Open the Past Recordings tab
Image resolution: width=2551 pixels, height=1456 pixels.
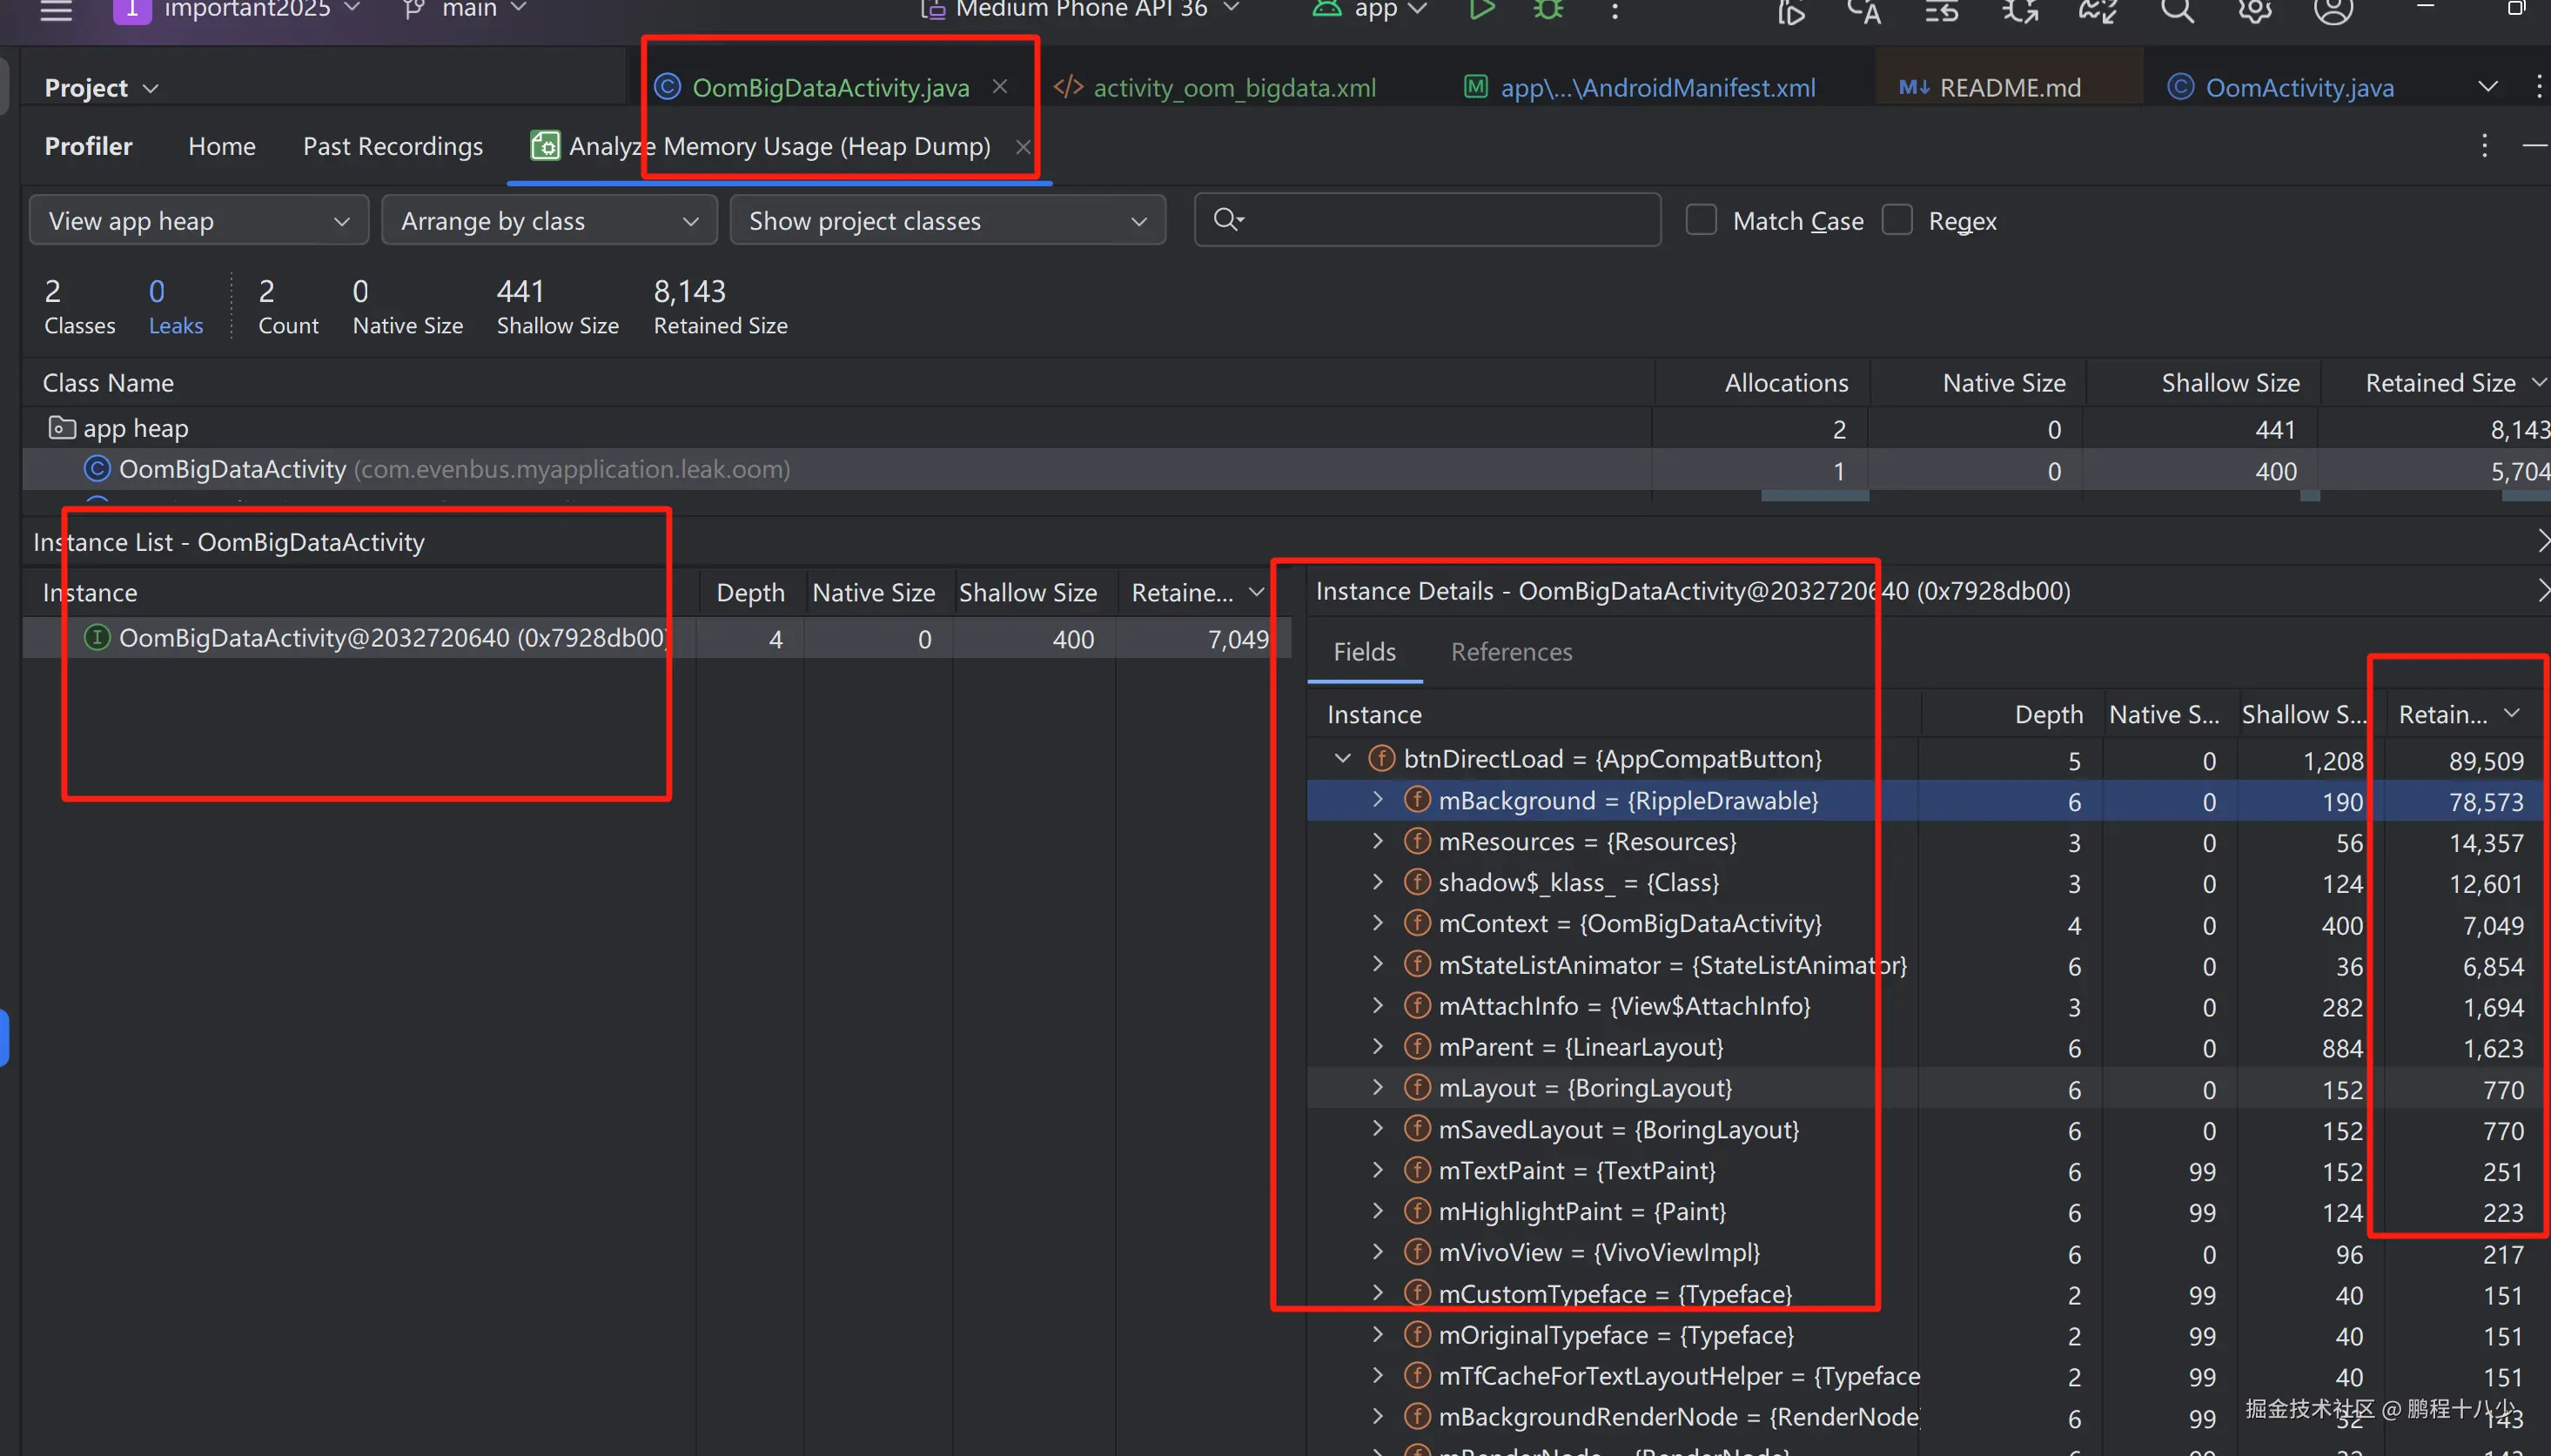(x=393, y=146)
